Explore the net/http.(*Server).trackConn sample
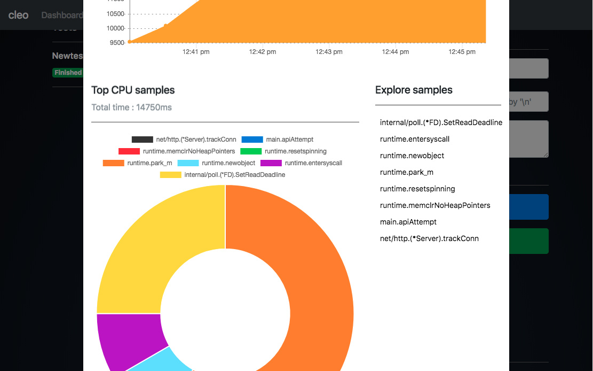593x371 pixels. tap(429, 239)
